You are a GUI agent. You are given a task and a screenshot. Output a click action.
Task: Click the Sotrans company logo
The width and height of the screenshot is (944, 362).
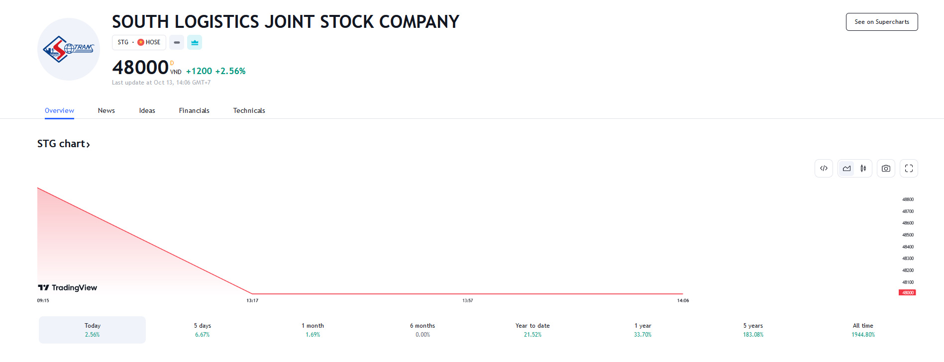tap(69, 49)
